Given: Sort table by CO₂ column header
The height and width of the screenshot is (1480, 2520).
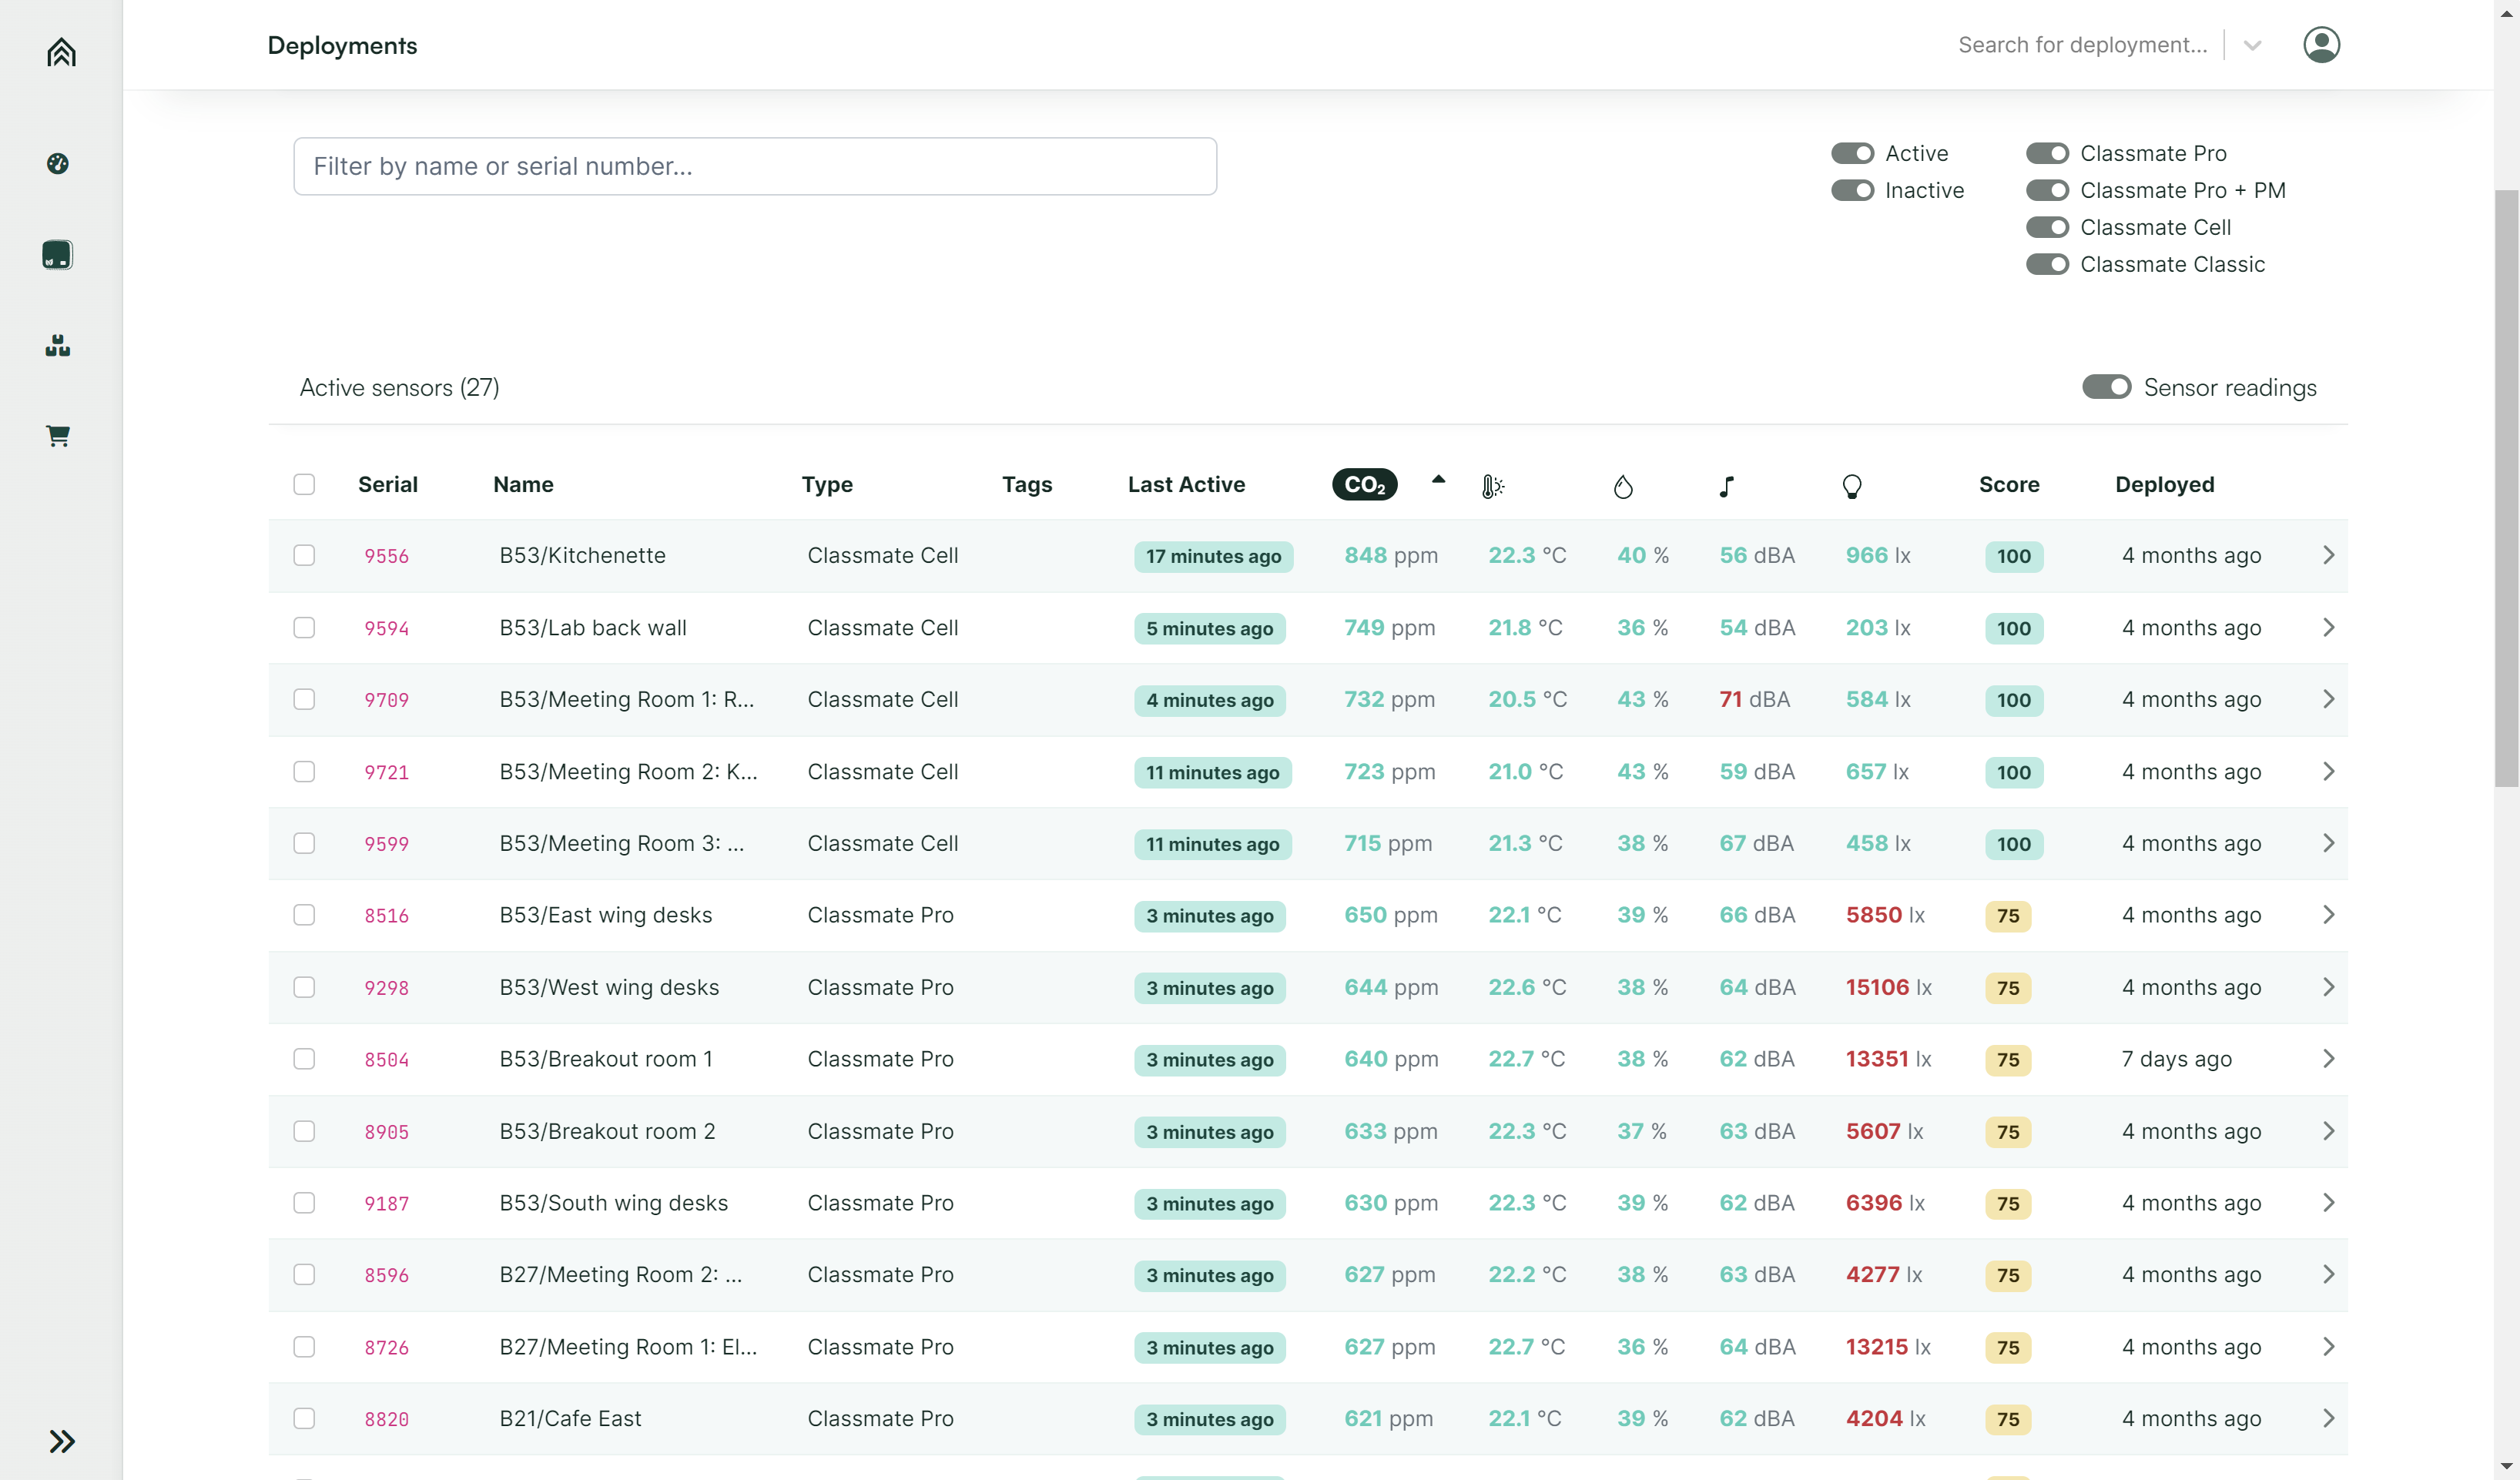Looking at the screenshot, I should point(1364,484).
